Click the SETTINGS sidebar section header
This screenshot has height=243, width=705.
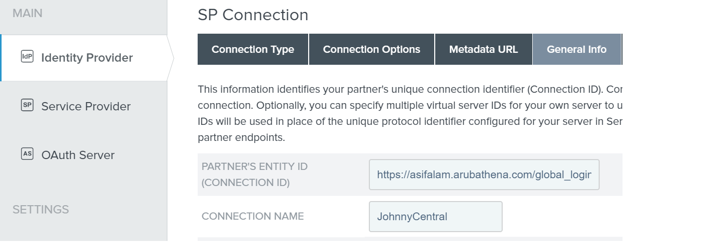40,209
